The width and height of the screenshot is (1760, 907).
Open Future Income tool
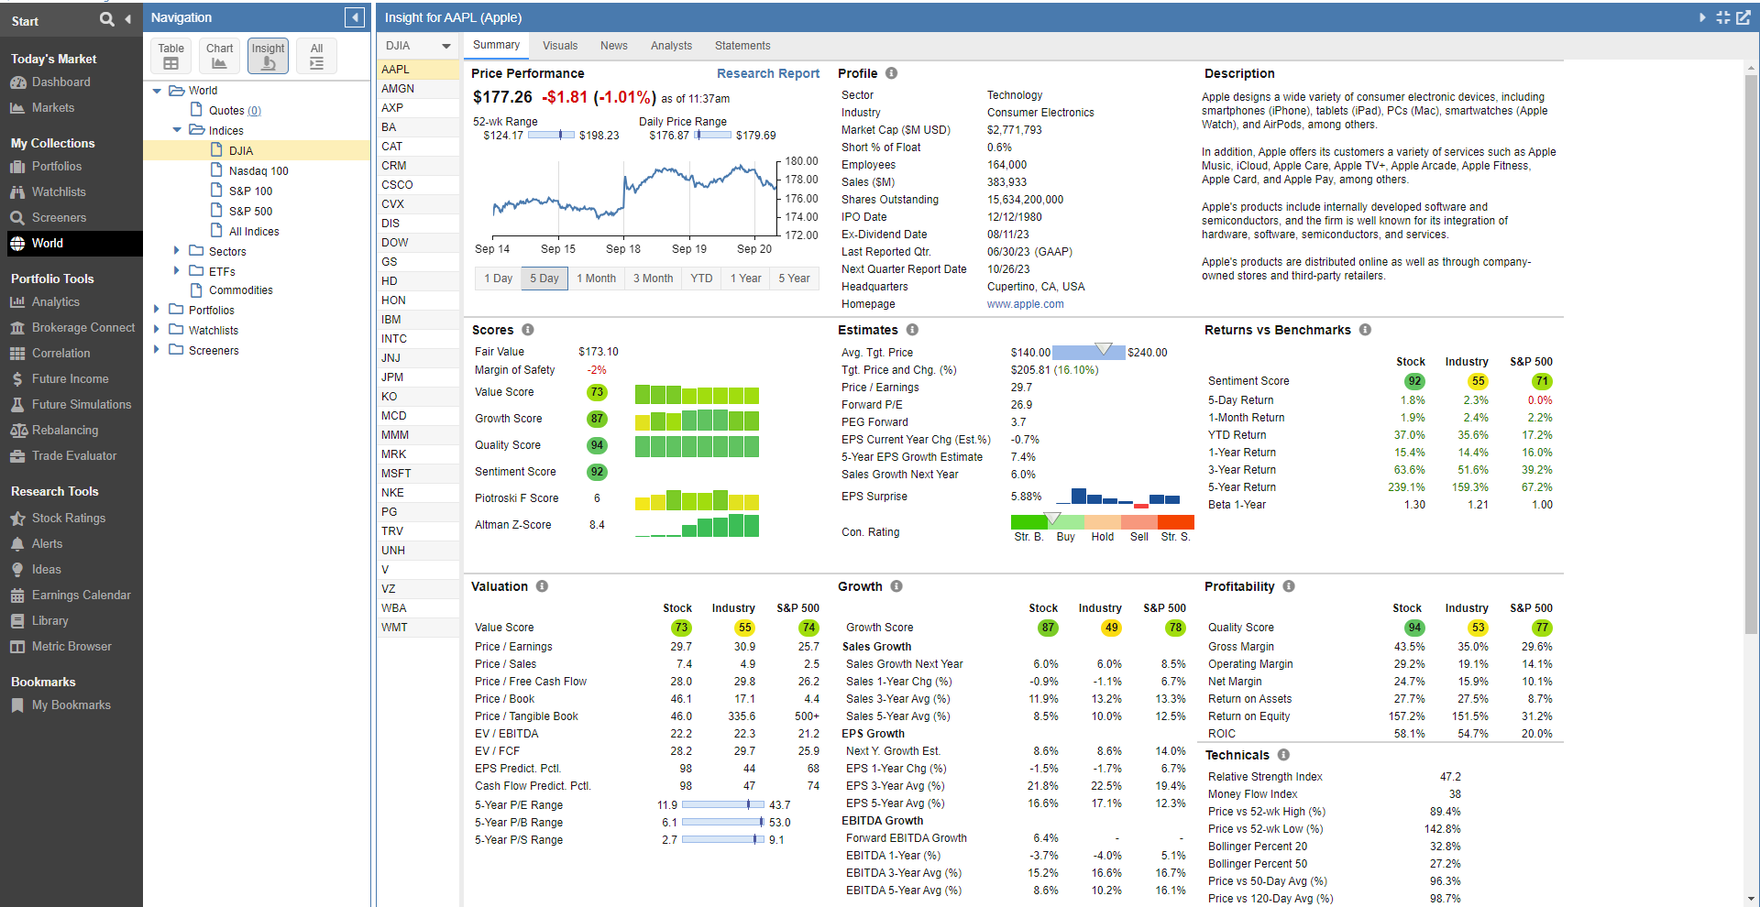click(71, 379)
